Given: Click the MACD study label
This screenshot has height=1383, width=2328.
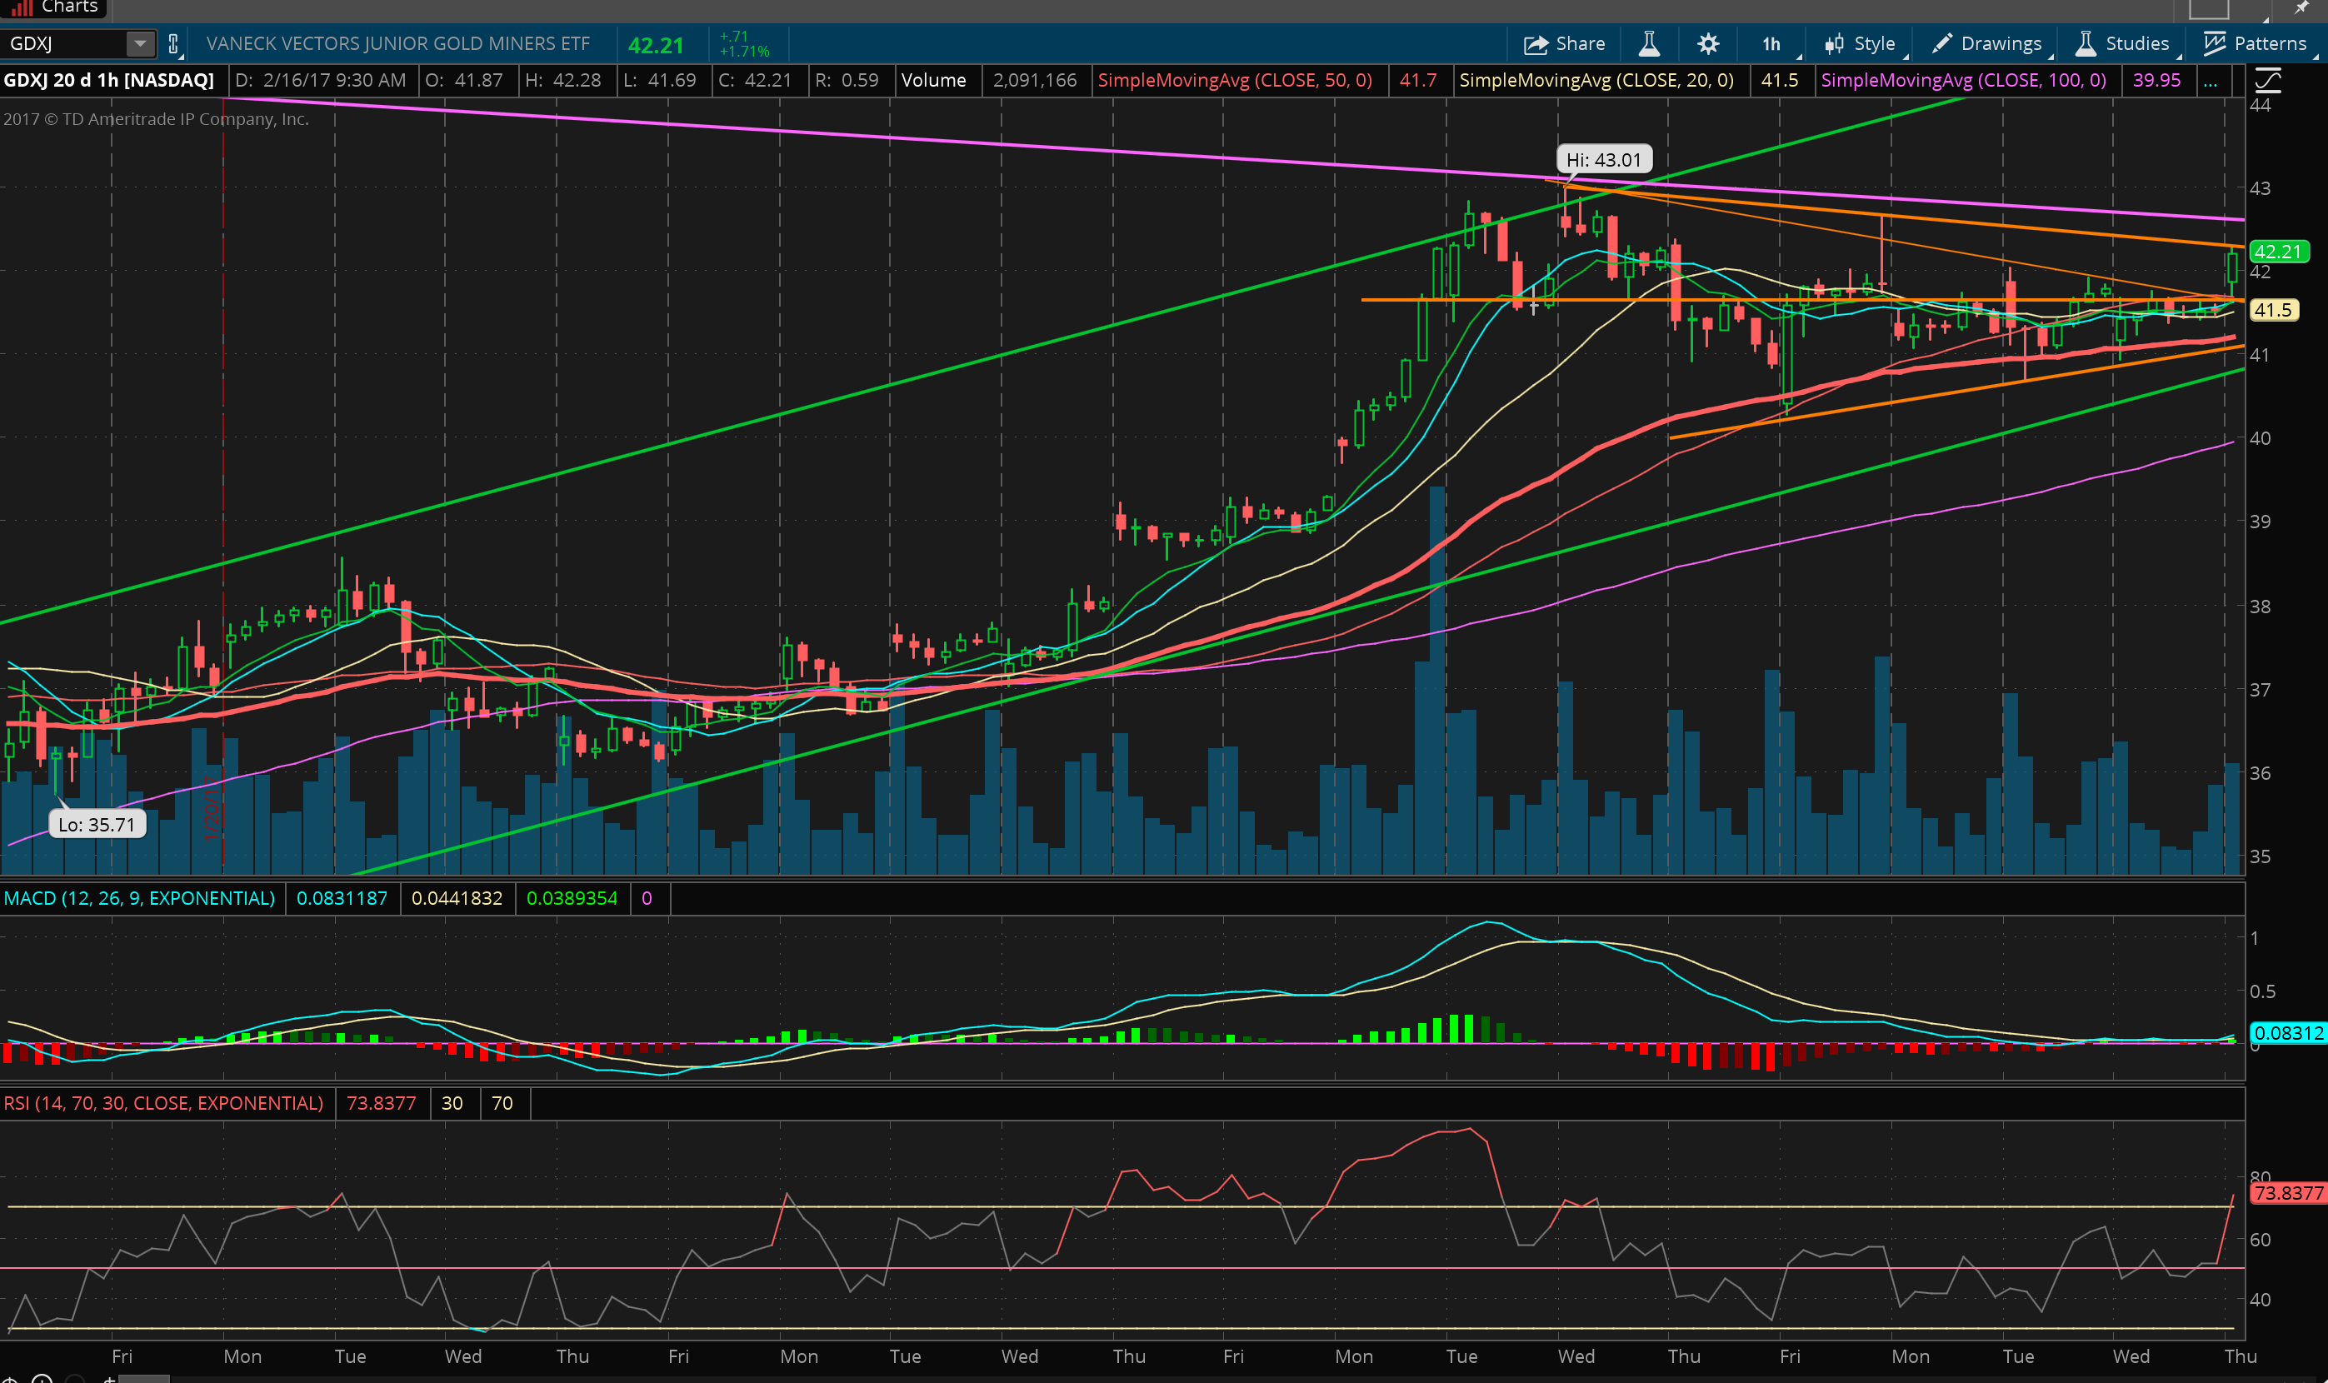Looking at the screenshot, I should coord(140,898).
